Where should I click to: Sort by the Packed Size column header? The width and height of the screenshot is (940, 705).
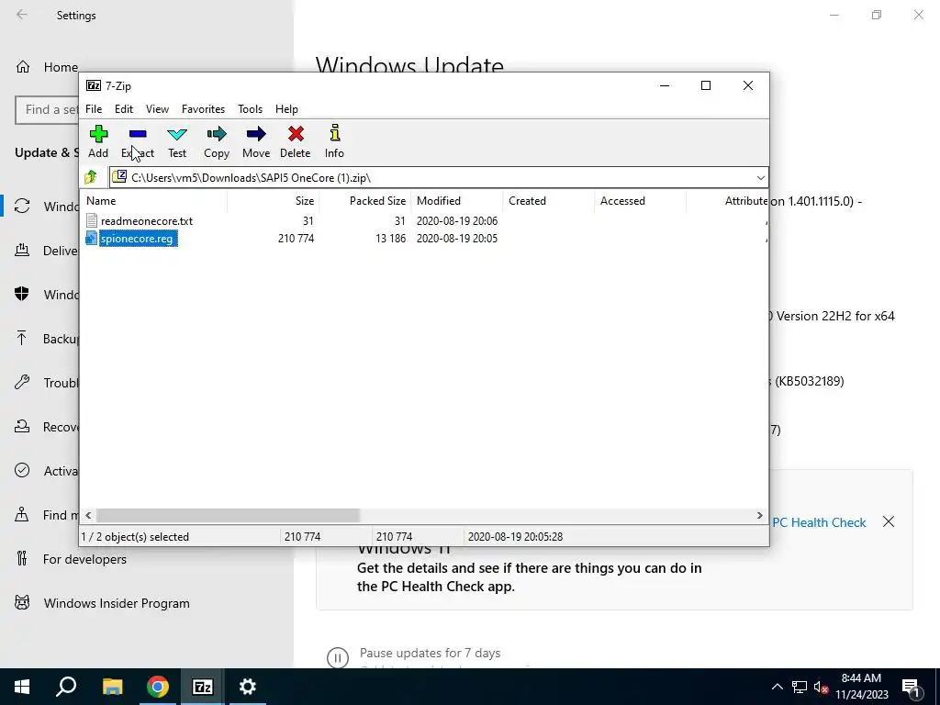point(364,201)
